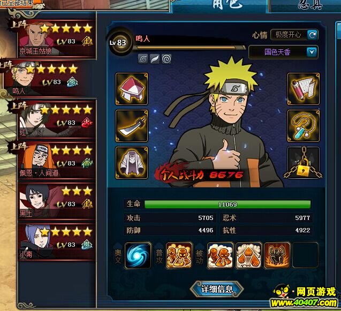Click the green 生命 health bar
Screen dimensions: 341x311
point(228,204)
